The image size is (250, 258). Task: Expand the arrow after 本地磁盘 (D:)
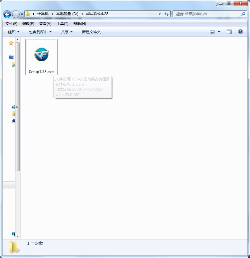click(82, 14)
